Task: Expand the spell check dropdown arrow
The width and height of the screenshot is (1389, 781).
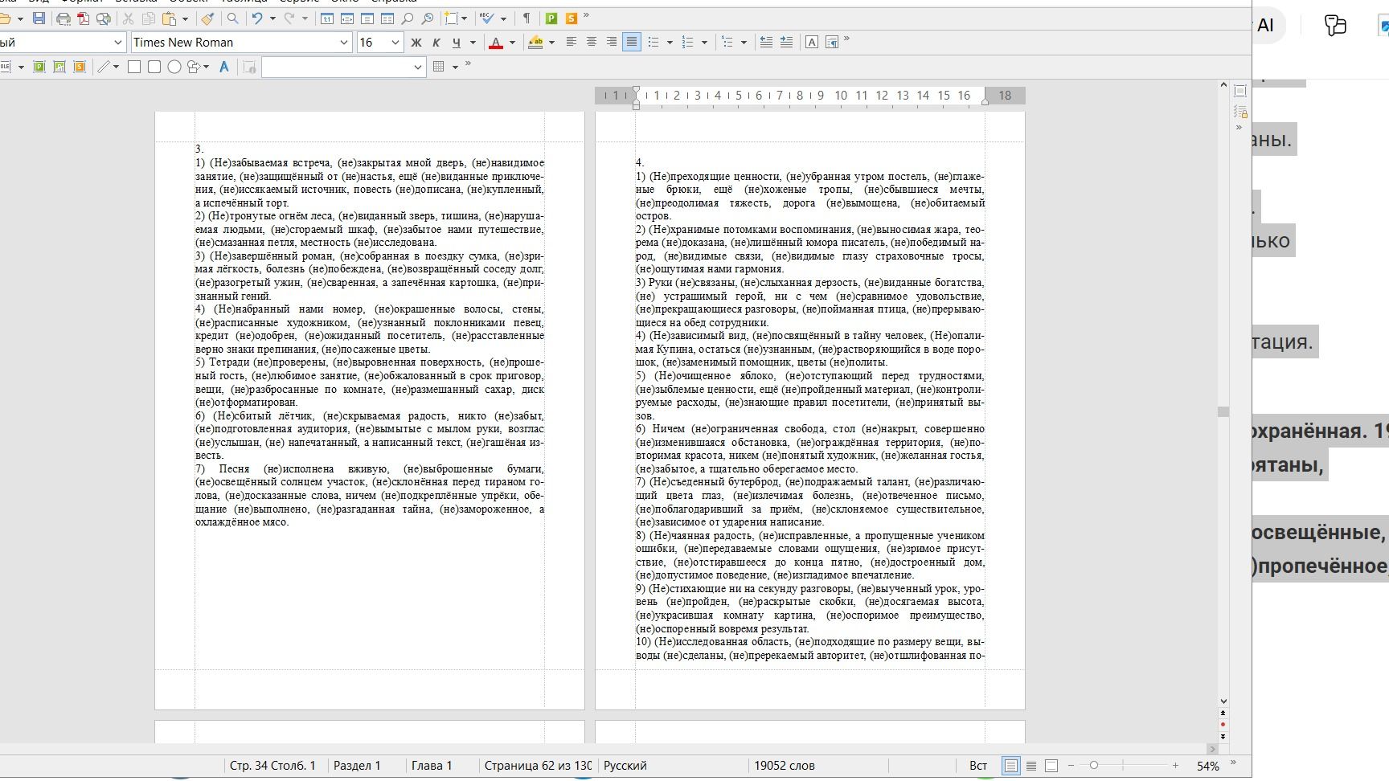Action: 503,18
